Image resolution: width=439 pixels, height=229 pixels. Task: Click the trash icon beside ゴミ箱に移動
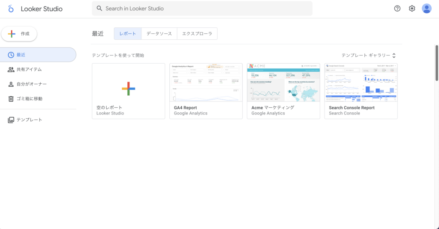coord(11,99)
